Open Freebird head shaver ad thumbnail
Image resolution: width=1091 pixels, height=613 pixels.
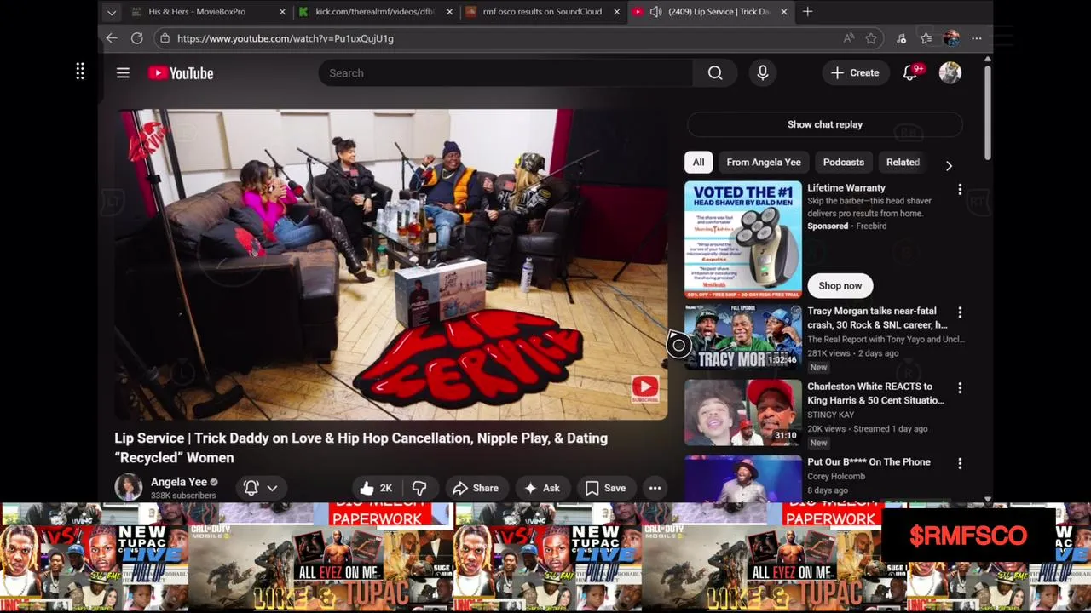743,239
